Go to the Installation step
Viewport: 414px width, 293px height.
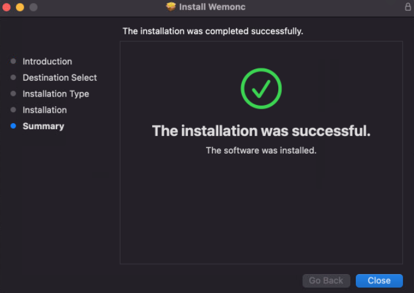pos(45,110)
